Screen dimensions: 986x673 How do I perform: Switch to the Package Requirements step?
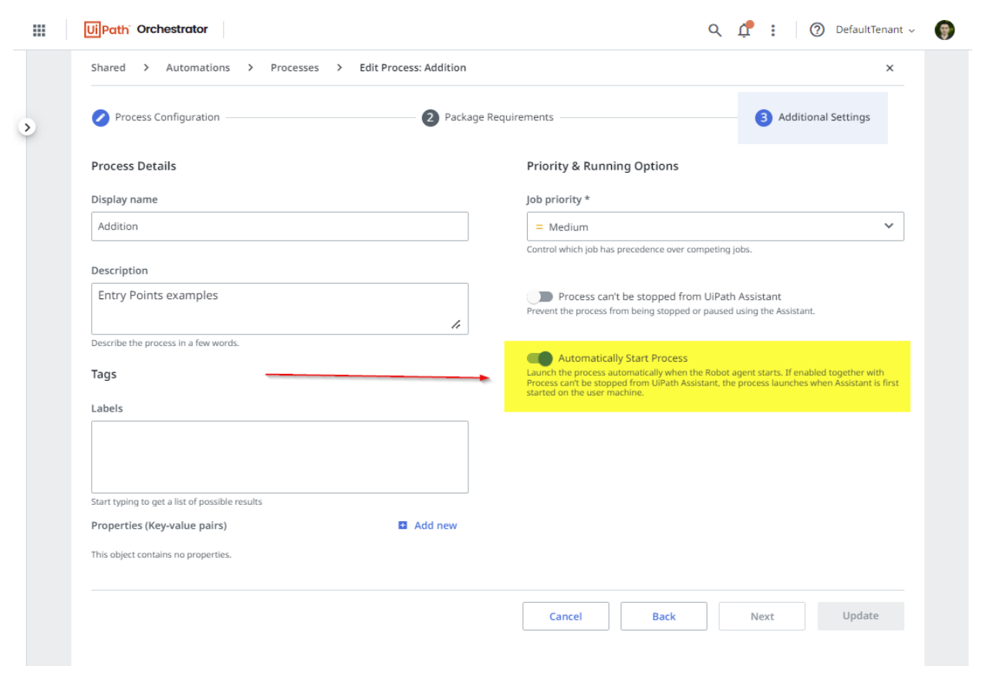[x=488, y=117]
